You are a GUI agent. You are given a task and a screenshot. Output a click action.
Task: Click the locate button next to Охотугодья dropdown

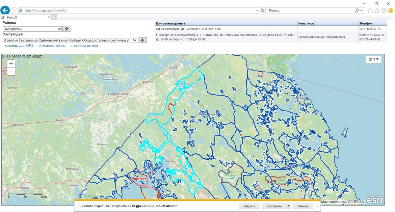coord(142,40)
